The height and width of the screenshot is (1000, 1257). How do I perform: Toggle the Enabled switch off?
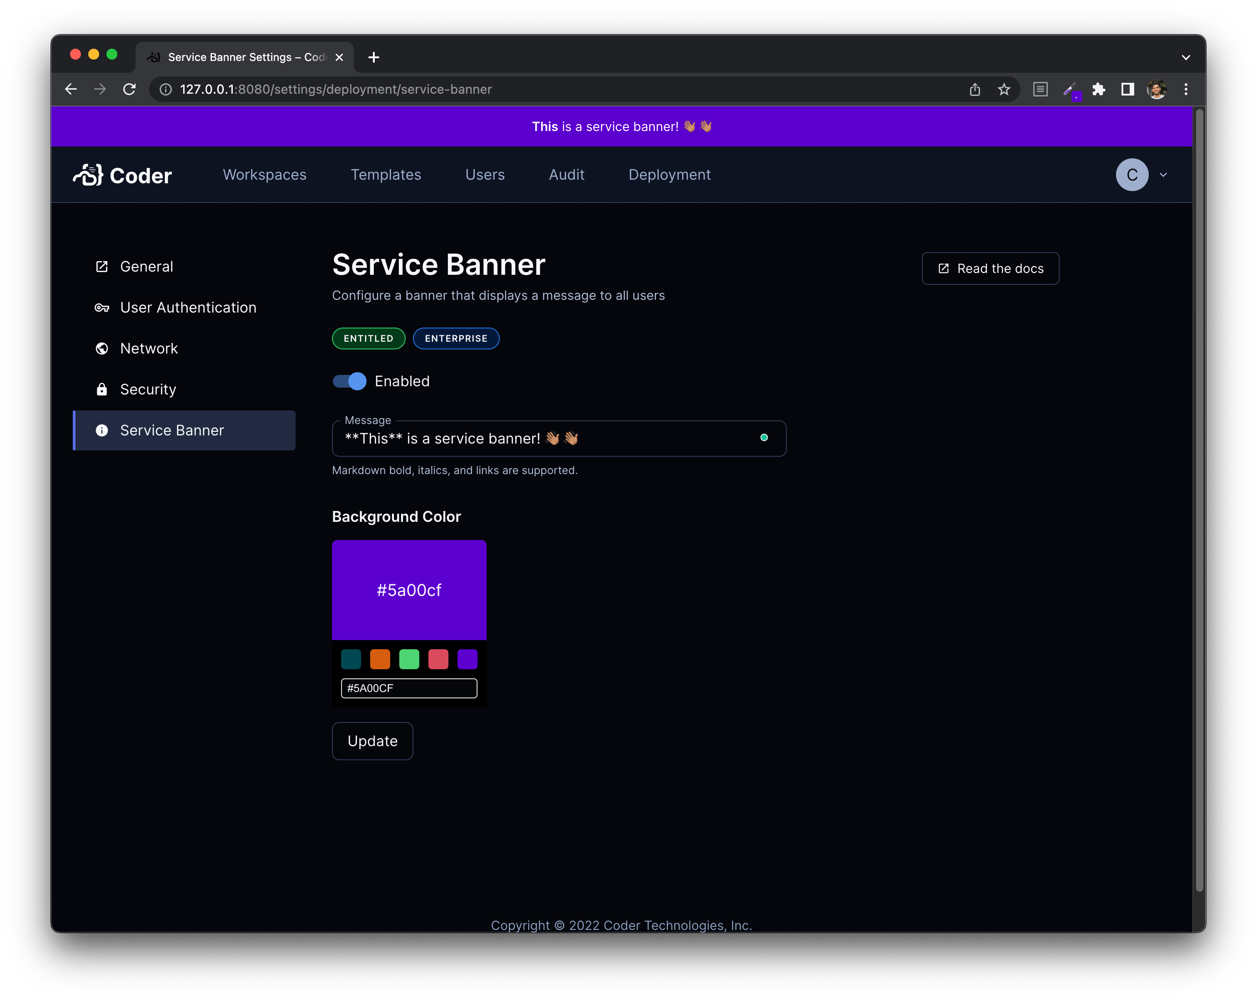[350, 381]
